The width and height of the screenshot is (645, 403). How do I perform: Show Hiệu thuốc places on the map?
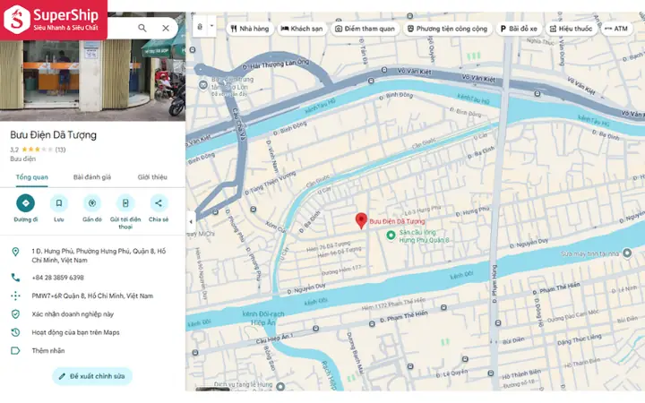pyautogui.click(x=572, y=29)
